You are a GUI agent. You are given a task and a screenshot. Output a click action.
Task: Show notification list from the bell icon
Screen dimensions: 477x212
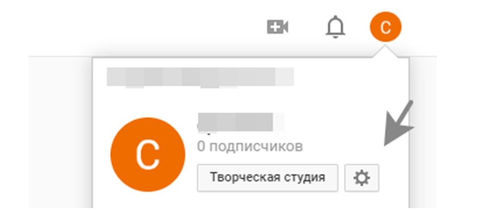[x=335, y=26]
